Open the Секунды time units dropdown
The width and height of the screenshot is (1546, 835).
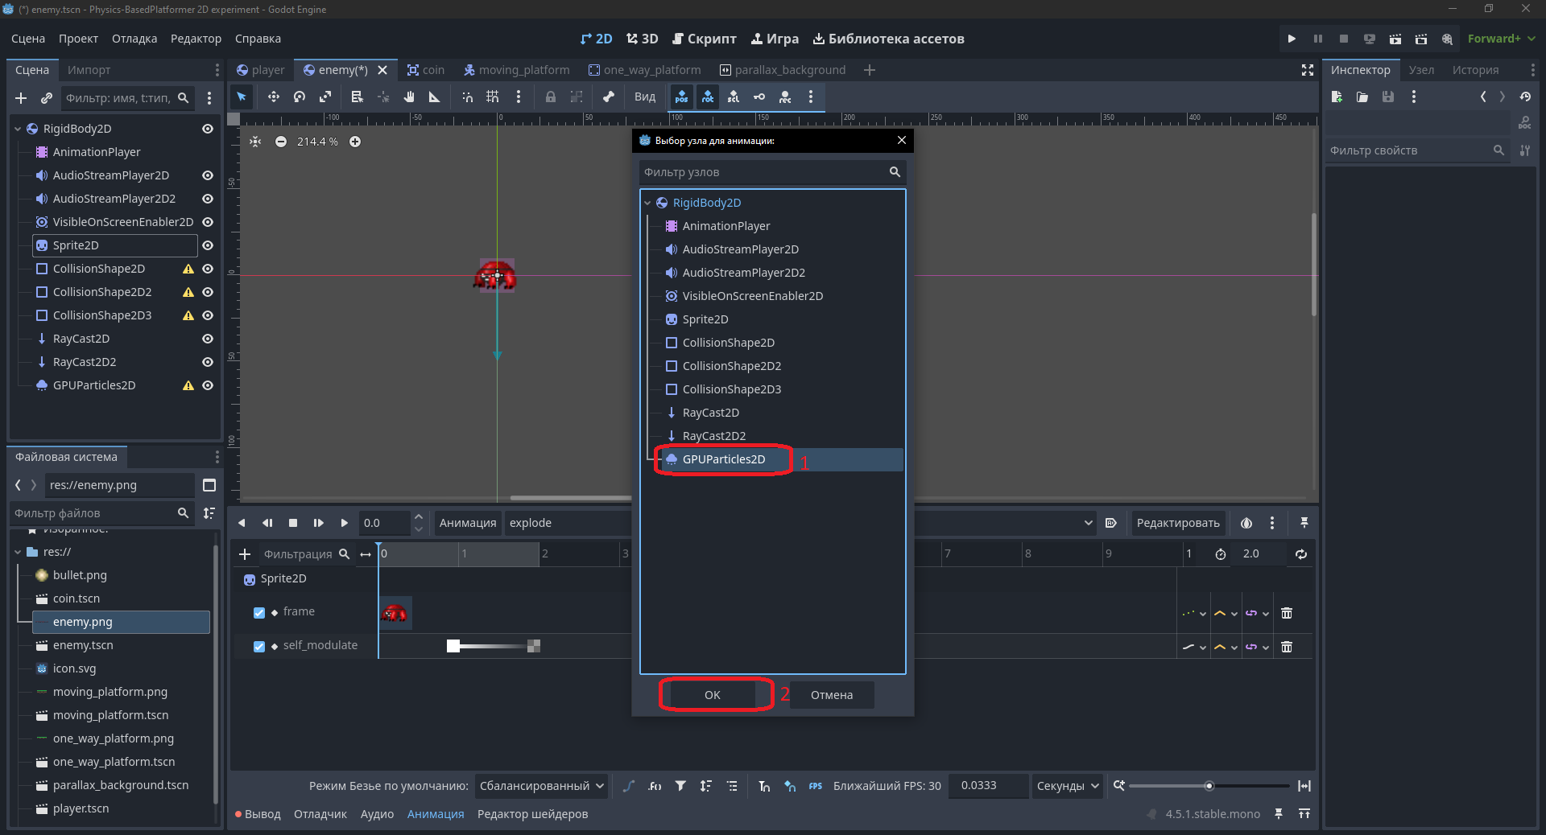(1068, 786)
